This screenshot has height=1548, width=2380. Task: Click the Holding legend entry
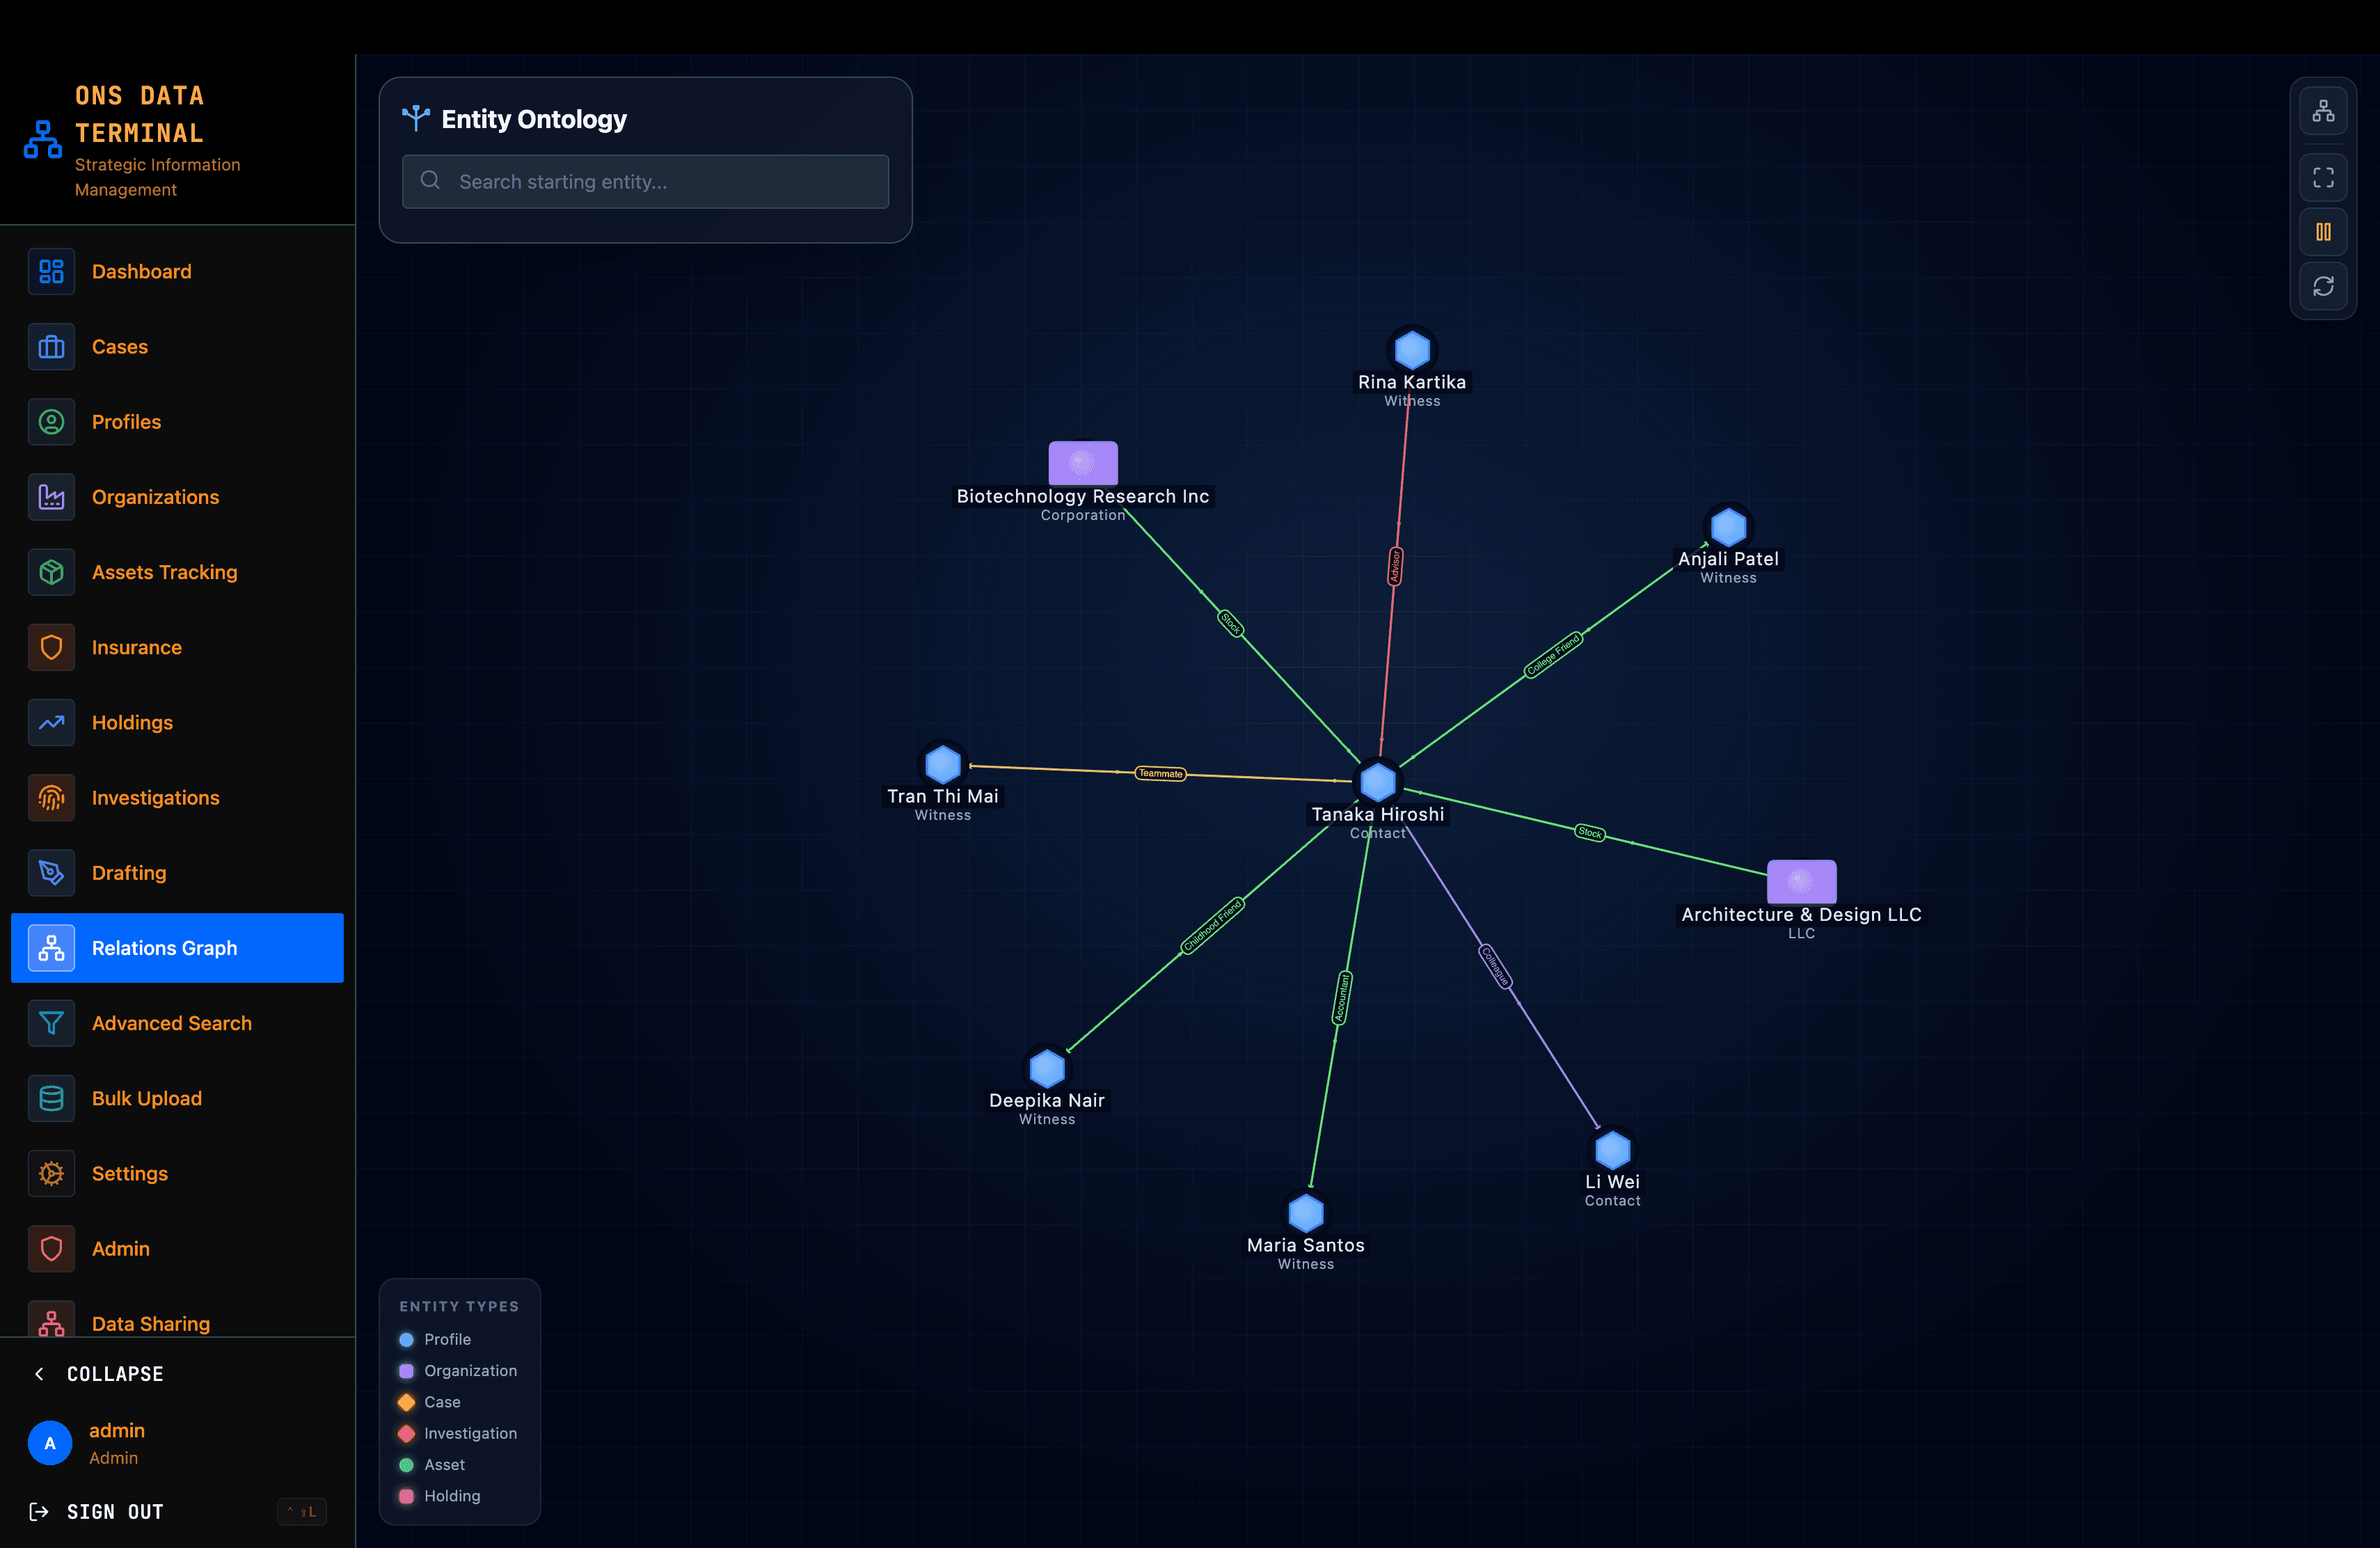tap(439, 1496)
